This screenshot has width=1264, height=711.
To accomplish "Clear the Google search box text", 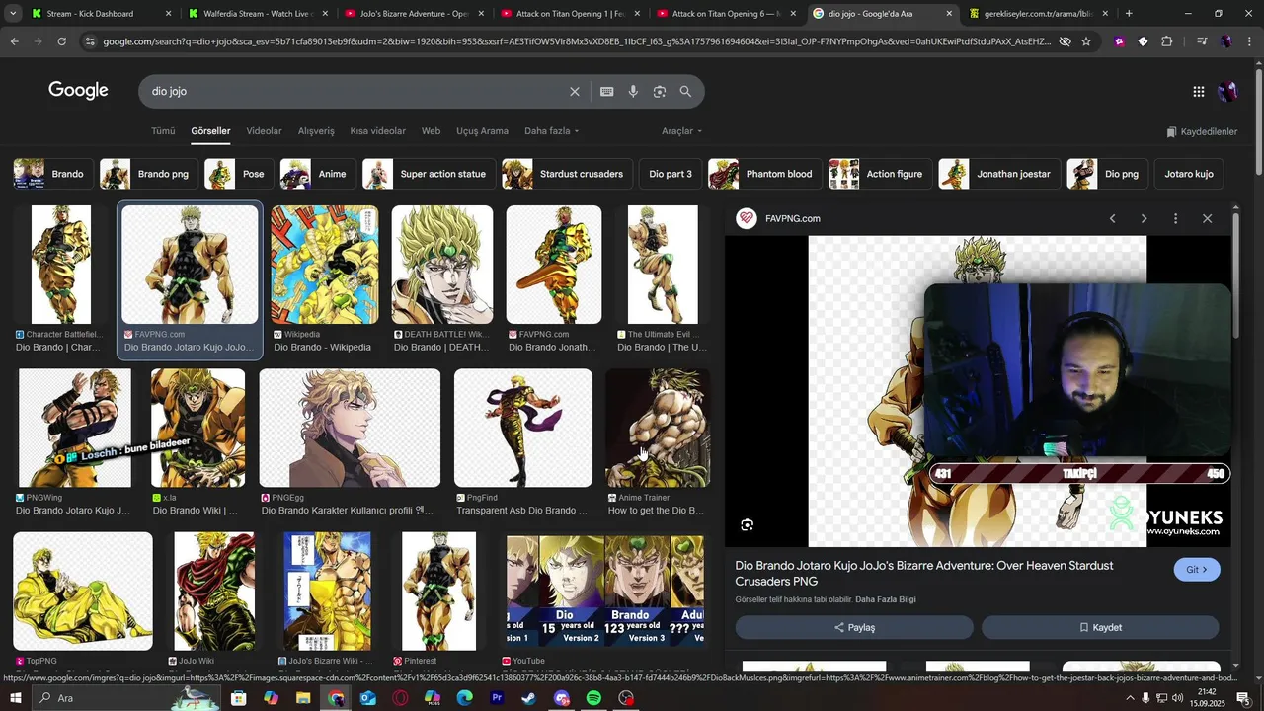I will click(575, 92).
